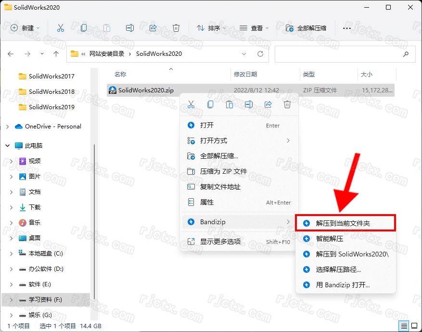Choose 智能解压 in Bandizip submenu
422x332 pixels.
click(330, 239)
